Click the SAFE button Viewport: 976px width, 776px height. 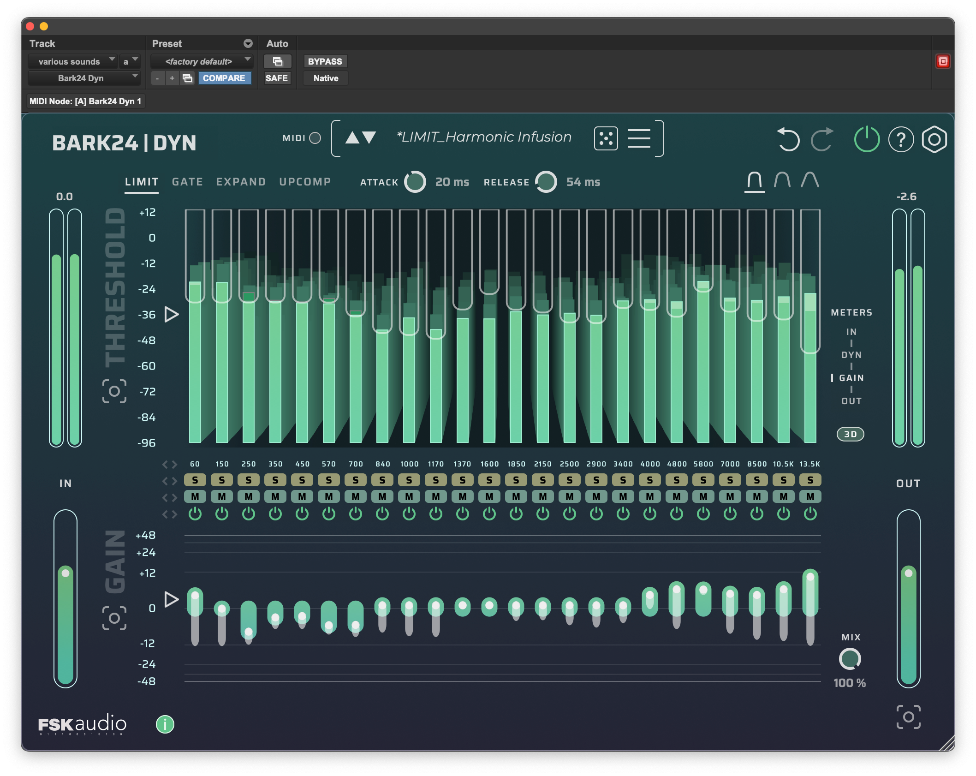(x=277, y=78)
